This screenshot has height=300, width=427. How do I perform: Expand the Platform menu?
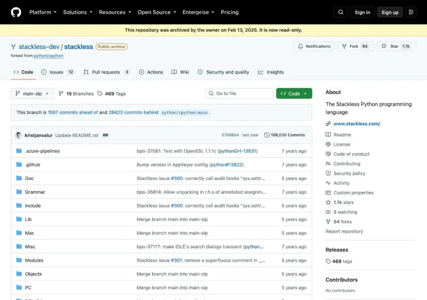(x=43, y=12)
